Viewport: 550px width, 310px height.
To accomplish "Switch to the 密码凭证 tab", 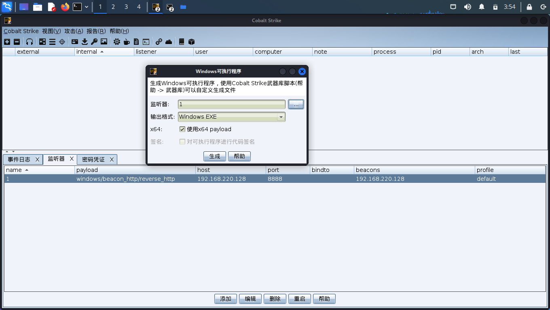I will click(93, 159).
